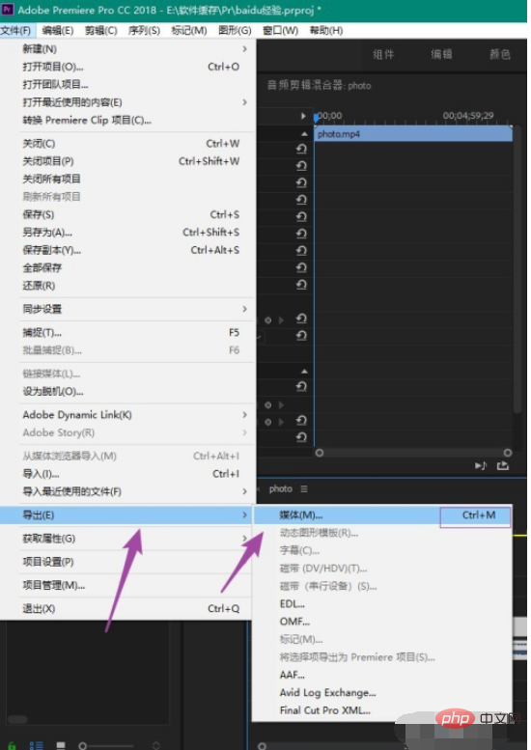Click the mixer panel vertical scrollbar
Viewport: 531px width, 750px height.
coord(517,269)
